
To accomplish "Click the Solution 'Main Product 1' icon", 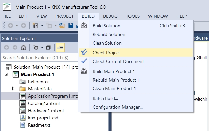I will pos(8,67).
